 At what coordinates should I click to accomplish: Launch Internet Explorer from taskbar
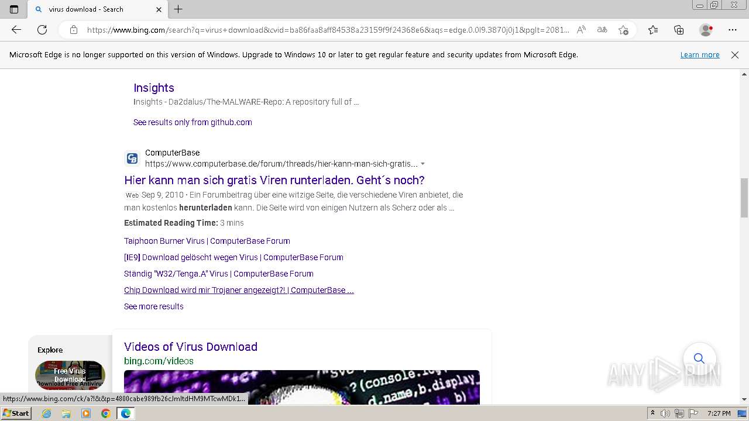coord(46,413)
